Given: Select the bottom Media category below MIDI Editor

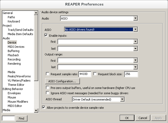Looking at the screenshot, I should tap(6, 110).
